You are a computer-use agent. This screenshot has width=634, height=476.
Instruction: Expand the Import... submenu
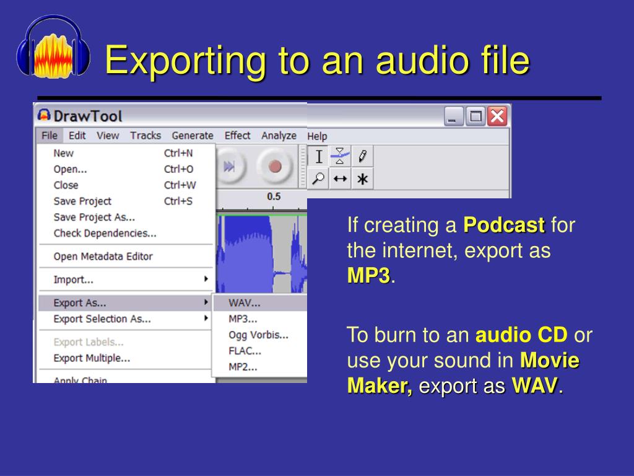126,280
